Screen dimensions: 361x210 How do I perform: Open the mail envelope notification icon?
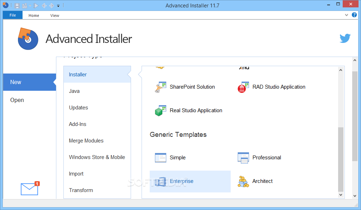pos(30,189)
